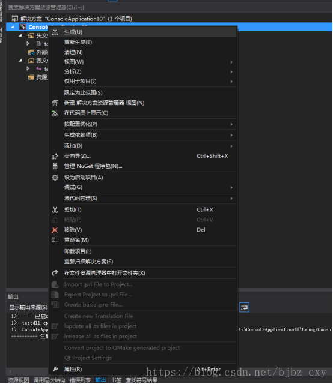Switch to the 错误列表 tab
This screenshot has width=333, height=384.
[x=80, y=380]
